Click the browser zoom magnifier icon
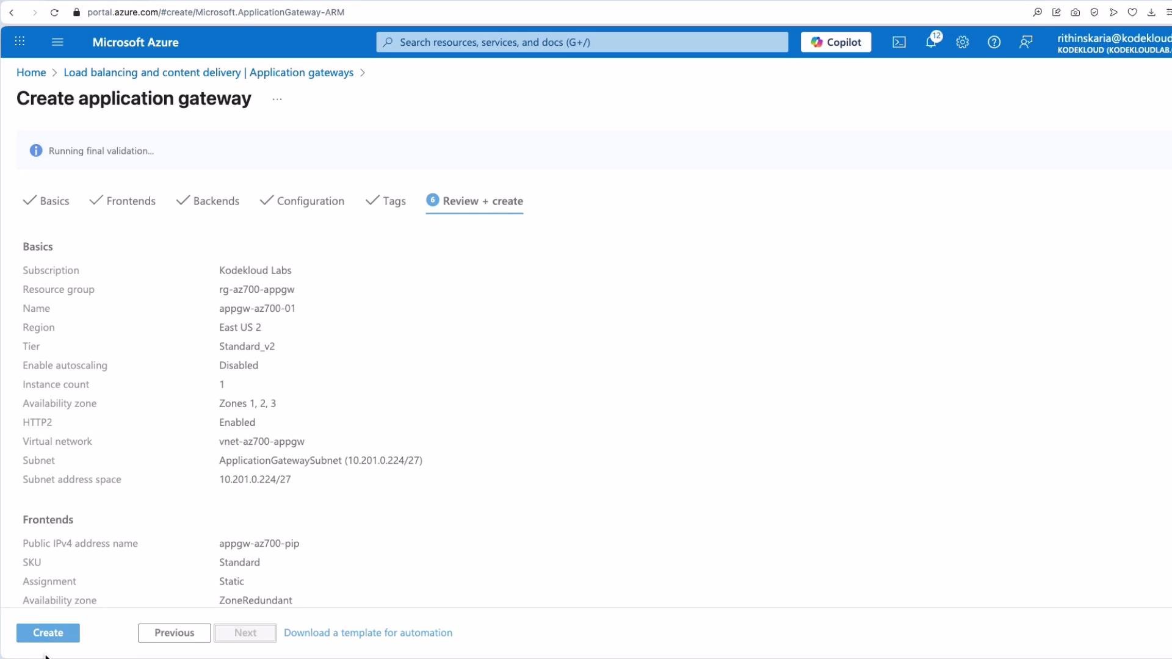This screenshot has height=659, width=1172. (1037, 12)
